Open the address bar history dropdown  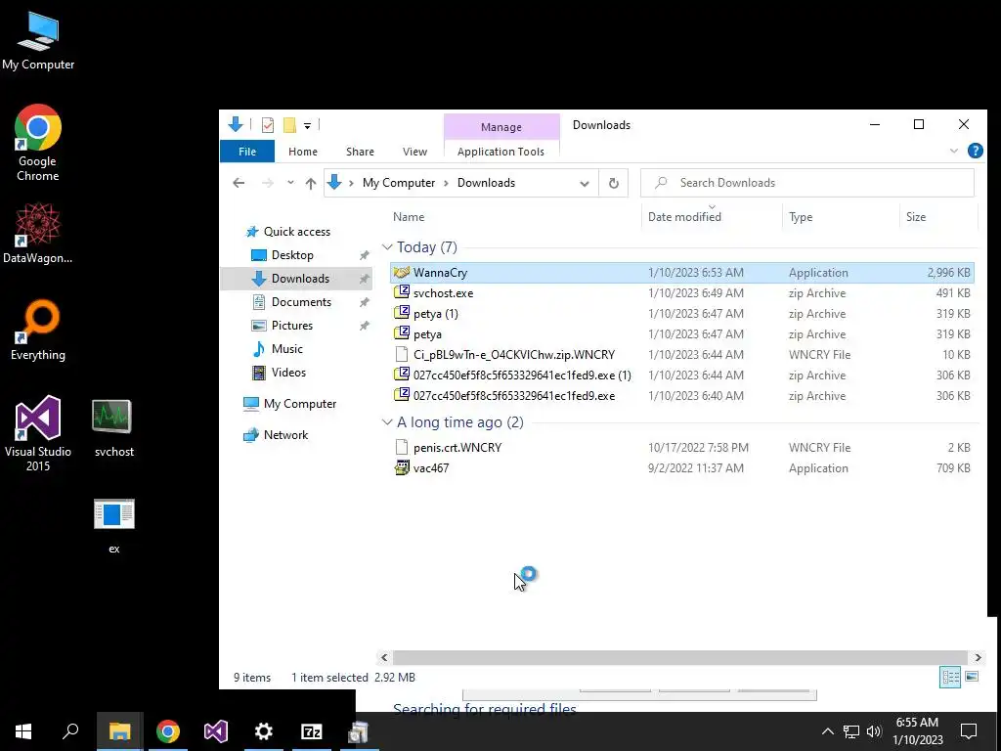pos(585,183)
